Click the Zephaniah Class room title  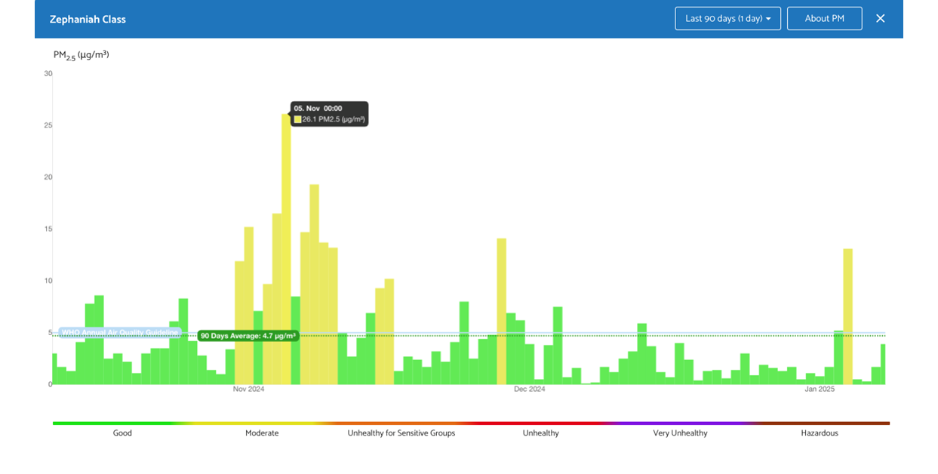[88, 18]
